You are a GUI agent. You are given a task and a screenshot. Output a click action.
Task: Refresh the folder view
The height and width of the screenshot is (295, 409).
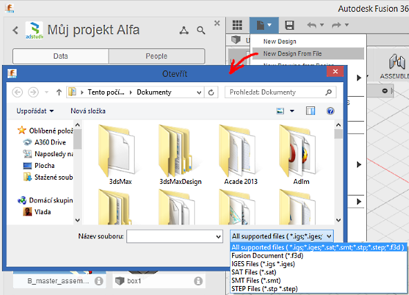pos(211,92)
